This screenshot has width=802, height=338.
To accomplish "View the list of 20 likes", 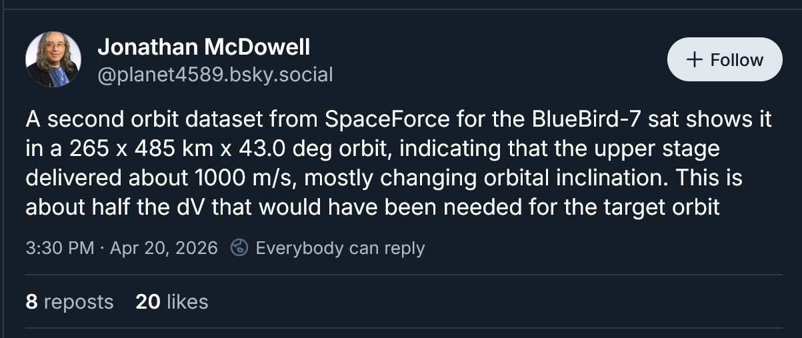I will point(172,302).
